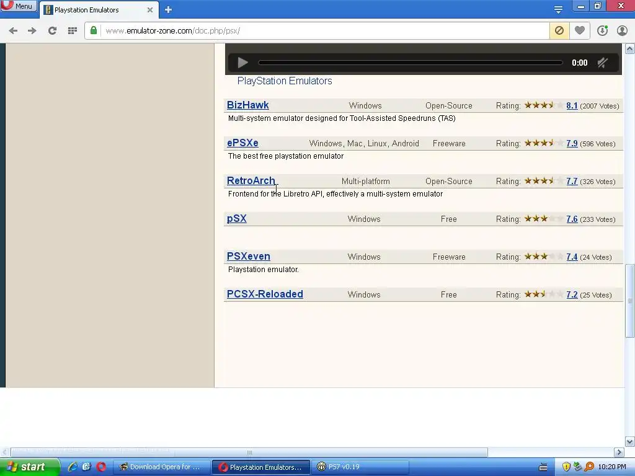Click the keyboard icon in the taskbar
The height and width of the screenshot is (476, 635).
[x=543, y=467]
